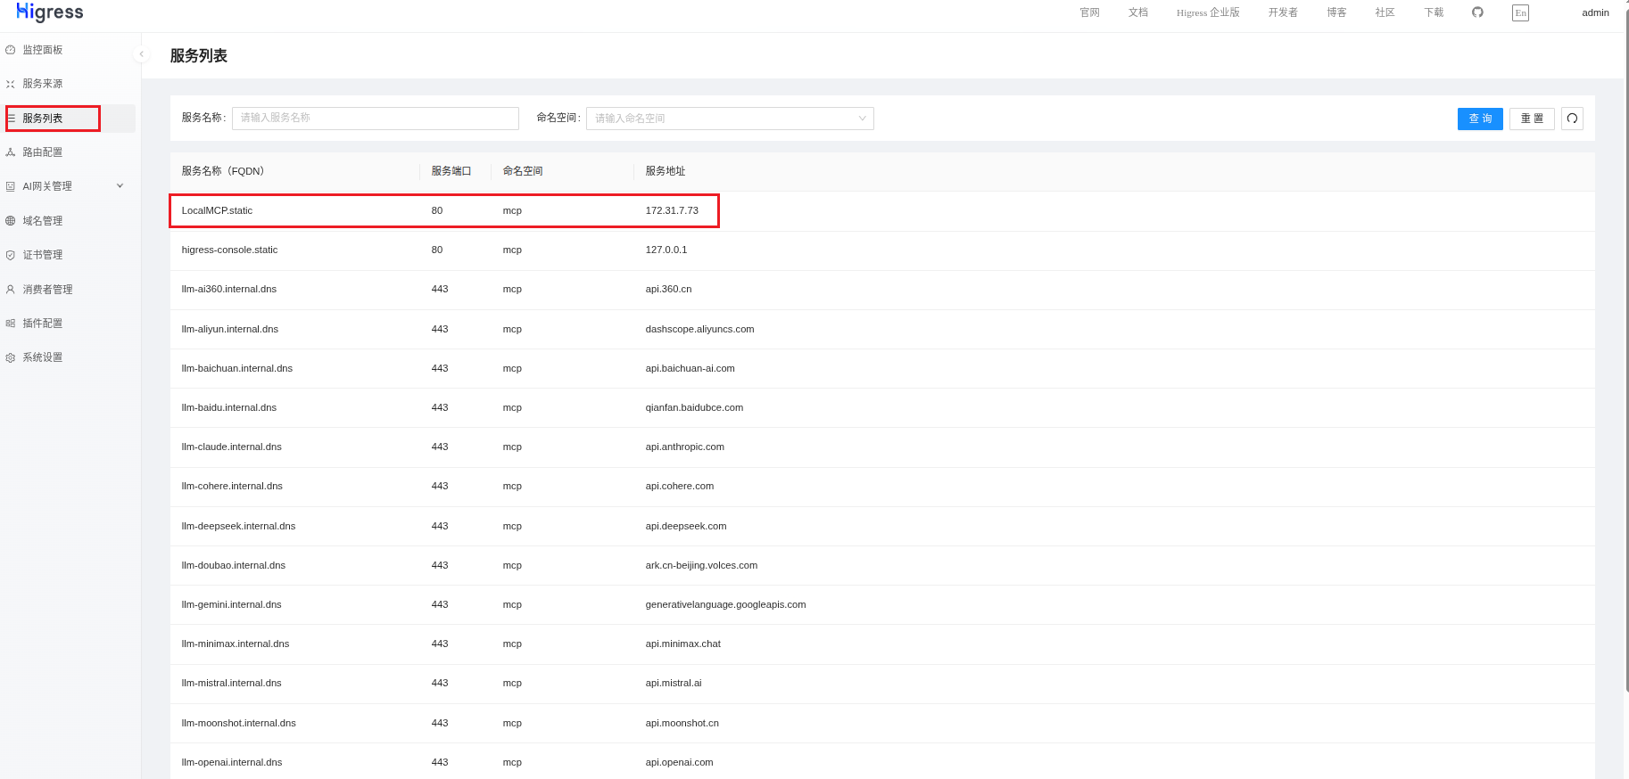Select the LocalMCP.static service row
The image size is (1629, 779).
882,211
